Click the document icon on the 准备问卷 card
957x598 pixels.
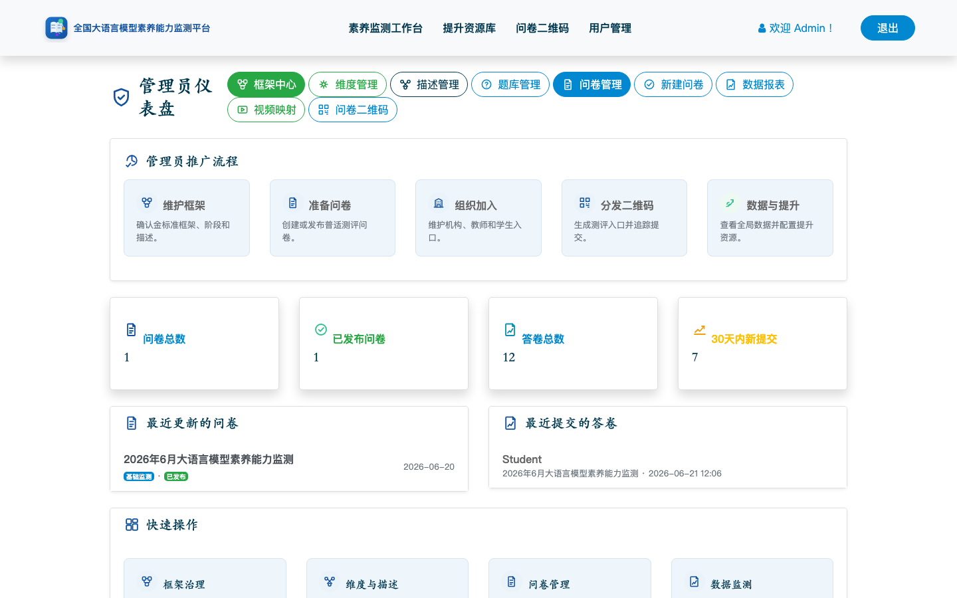click(292, 203)
